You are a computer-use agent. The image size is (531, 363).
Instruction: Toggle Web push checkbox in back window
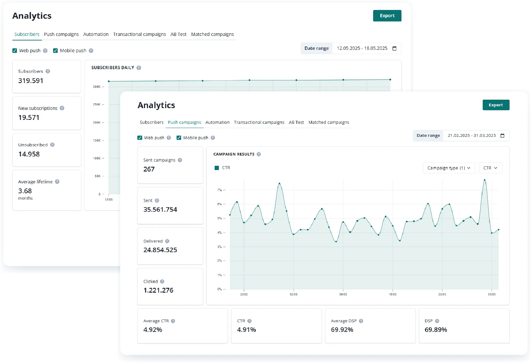tap(14, 51)
